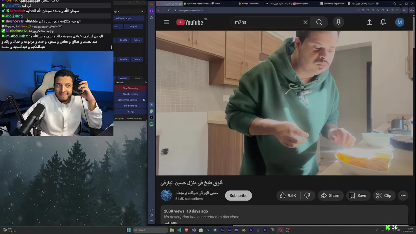The image size is (416, 234).
Task: Open Virtual Camera gear settings in OBS
Action: pos(144,100)
